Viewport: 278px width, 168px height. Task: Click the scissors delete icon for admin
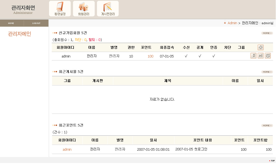point(260,56)
